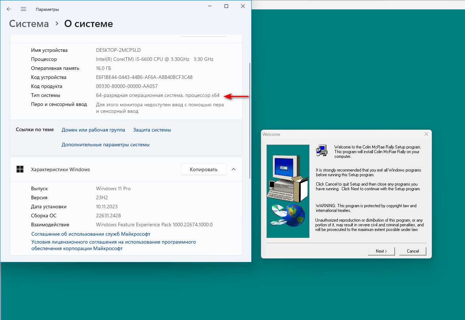Open the Settings hamburger navigation menu
This screenshot has width=465, height=320.
click(23, 9)
